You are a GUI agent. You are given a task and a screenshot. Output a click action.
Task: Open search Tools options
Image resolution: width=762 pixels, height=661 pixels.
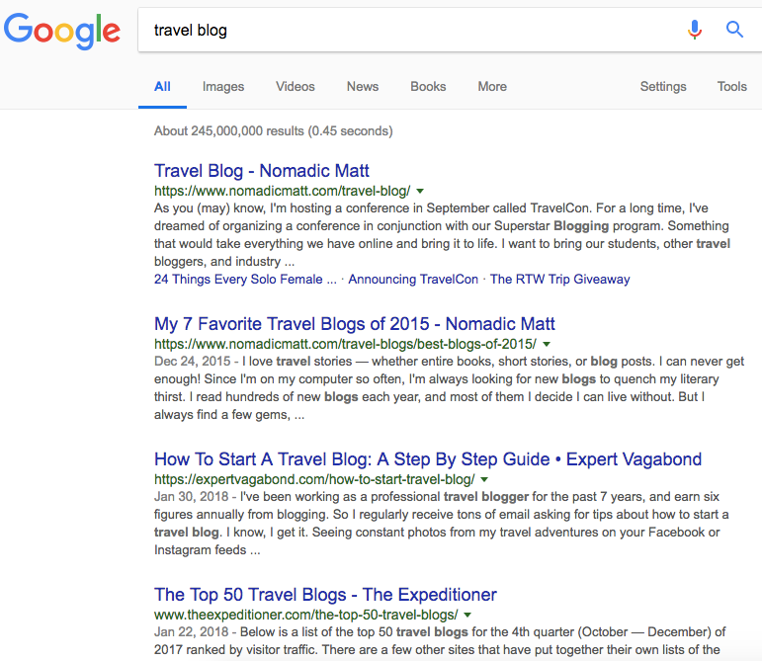[x=732, y=86]
